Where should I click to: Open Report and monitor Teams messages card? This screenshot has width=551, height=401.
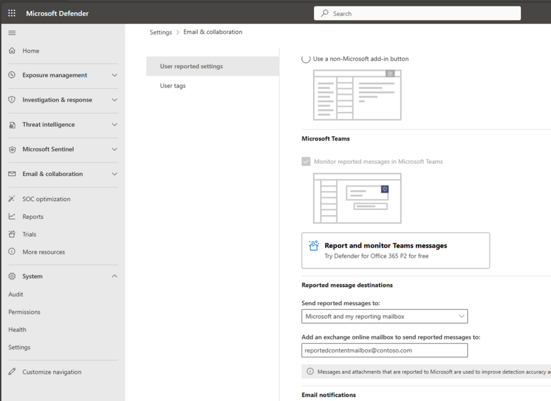coord(395,251)
